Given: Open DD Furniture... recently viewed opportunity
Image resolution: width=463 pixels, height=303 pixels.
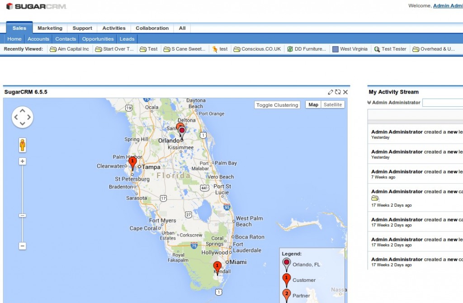Looking at the screenshot, I should tap(307, 49).
